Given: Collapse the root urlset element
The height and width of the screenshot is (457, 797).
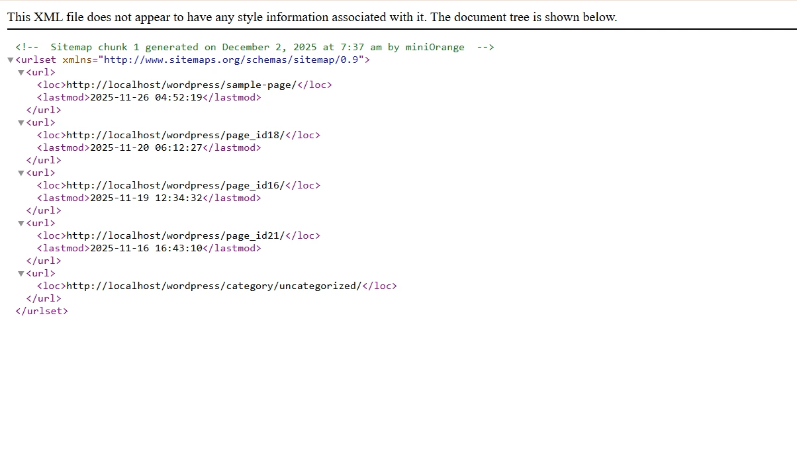Looking at the screenshot, I should (10, 60).
